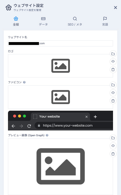The image size is (121, 195).
Task: Click the settings gear icon in header
Action: coord(9,8)
